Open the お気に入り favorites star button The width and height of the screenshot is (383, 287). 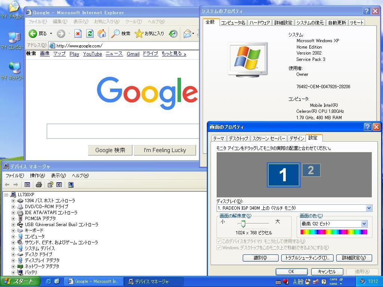coord(149,33)
